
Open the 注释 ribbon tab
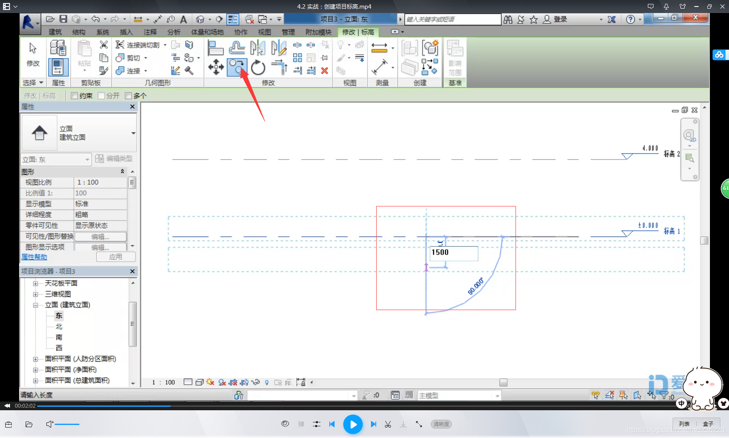(x=150, y=32)
